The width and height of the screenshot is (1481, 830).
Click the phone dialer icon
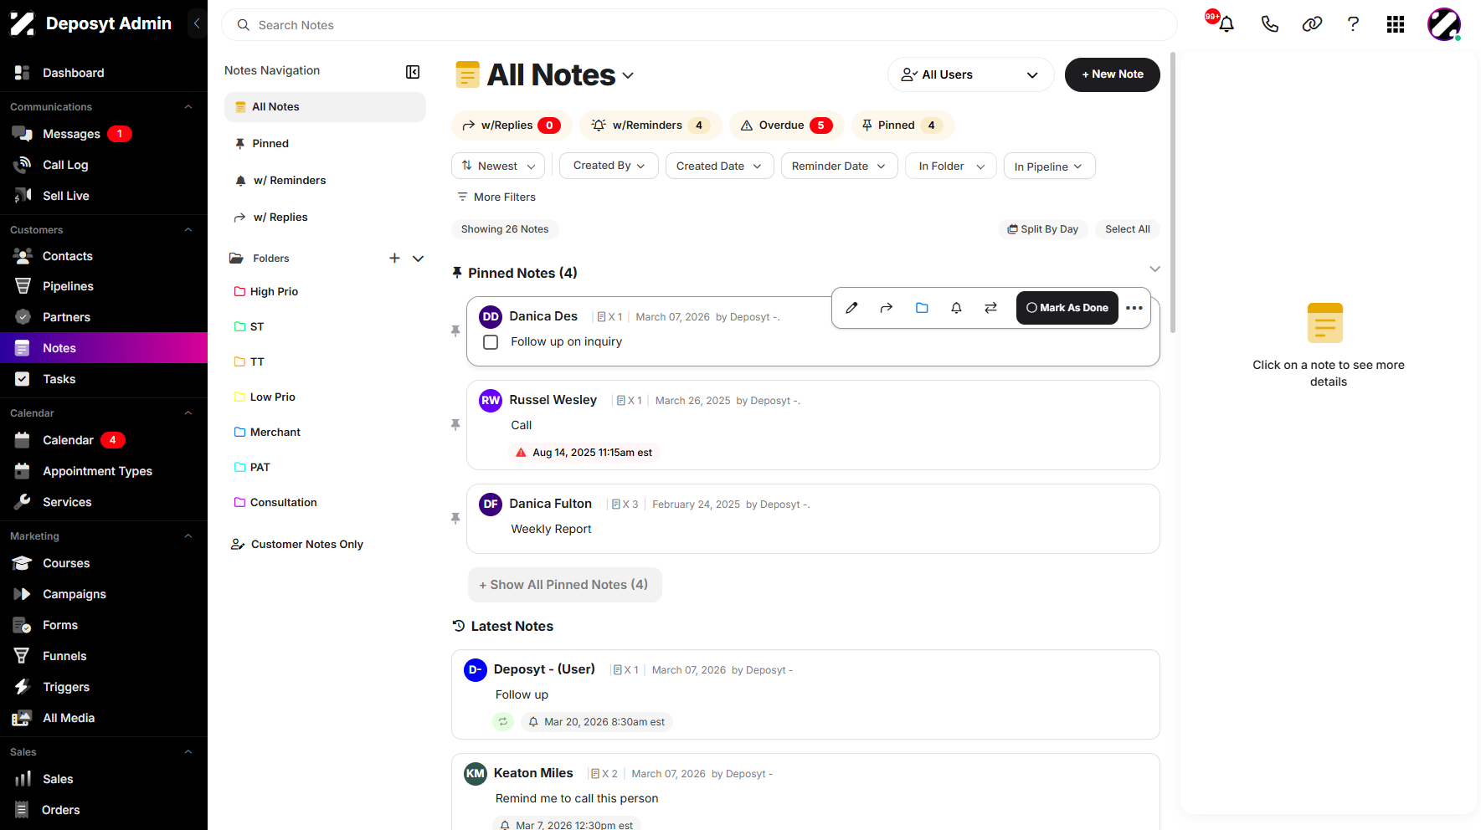(1270, 24)
